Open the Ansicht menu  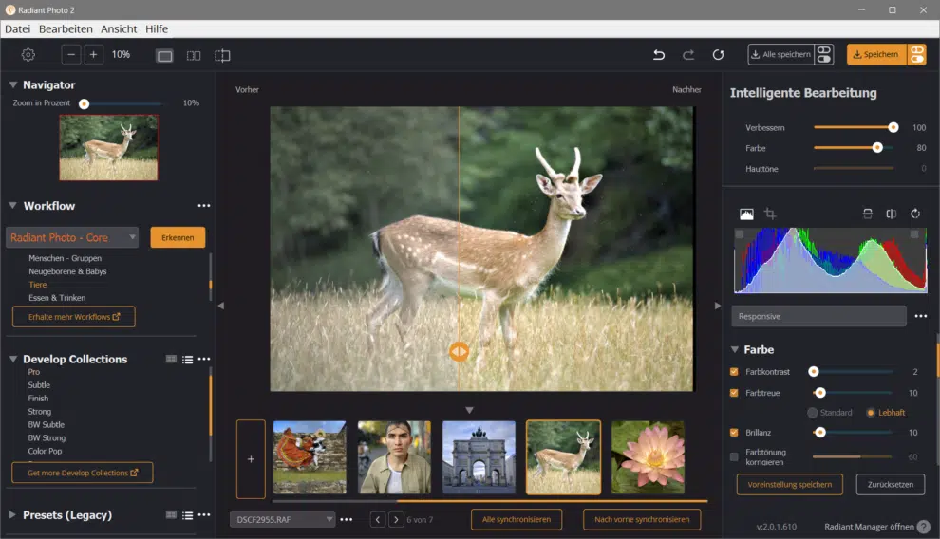tap(119, 29)
